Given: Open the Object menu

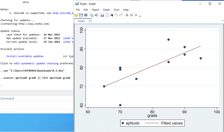Looking at the screenshot, I should 95,10.
